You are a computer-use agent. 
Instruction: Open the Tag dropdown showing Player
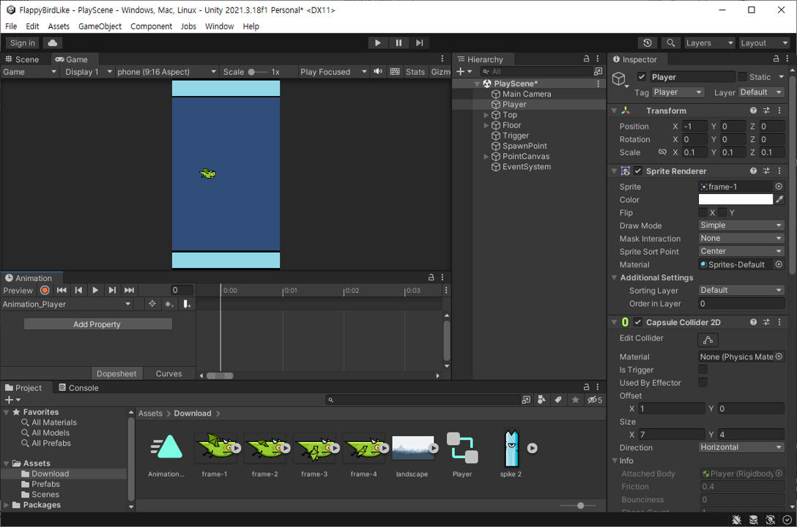(x=678, y=92)
